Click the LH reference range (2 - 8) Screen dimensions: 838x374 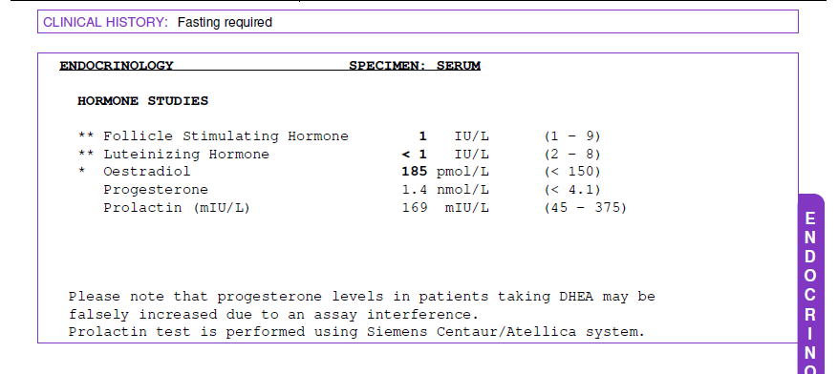pos(572,155)
